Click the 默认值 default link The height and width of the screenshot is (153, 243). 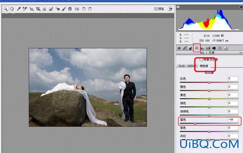point(209,72)
